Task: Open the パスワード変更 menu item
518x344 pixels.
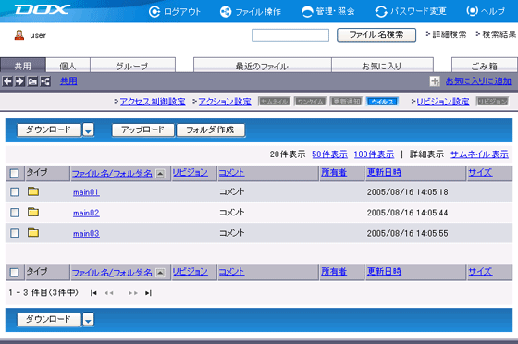Action: coord(411,11)
